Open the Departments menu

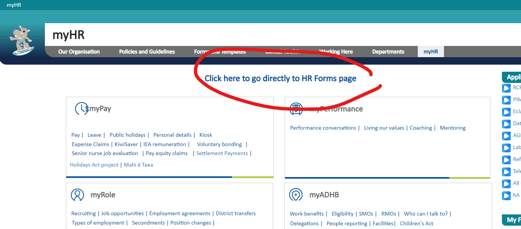click(x=388, y=52)
